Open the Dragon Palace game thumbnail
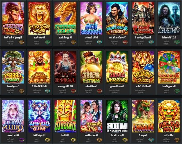The height and width of the screenshot is (144, 182). 65,18
